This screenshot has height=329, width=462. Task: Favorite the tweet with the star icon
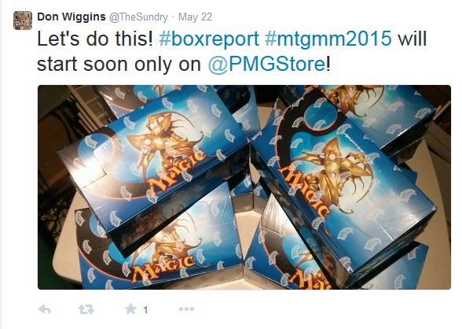(130, 309)
